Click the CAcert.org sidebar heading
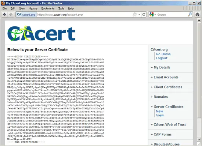202x146 pixels. (x=159, y=49)
